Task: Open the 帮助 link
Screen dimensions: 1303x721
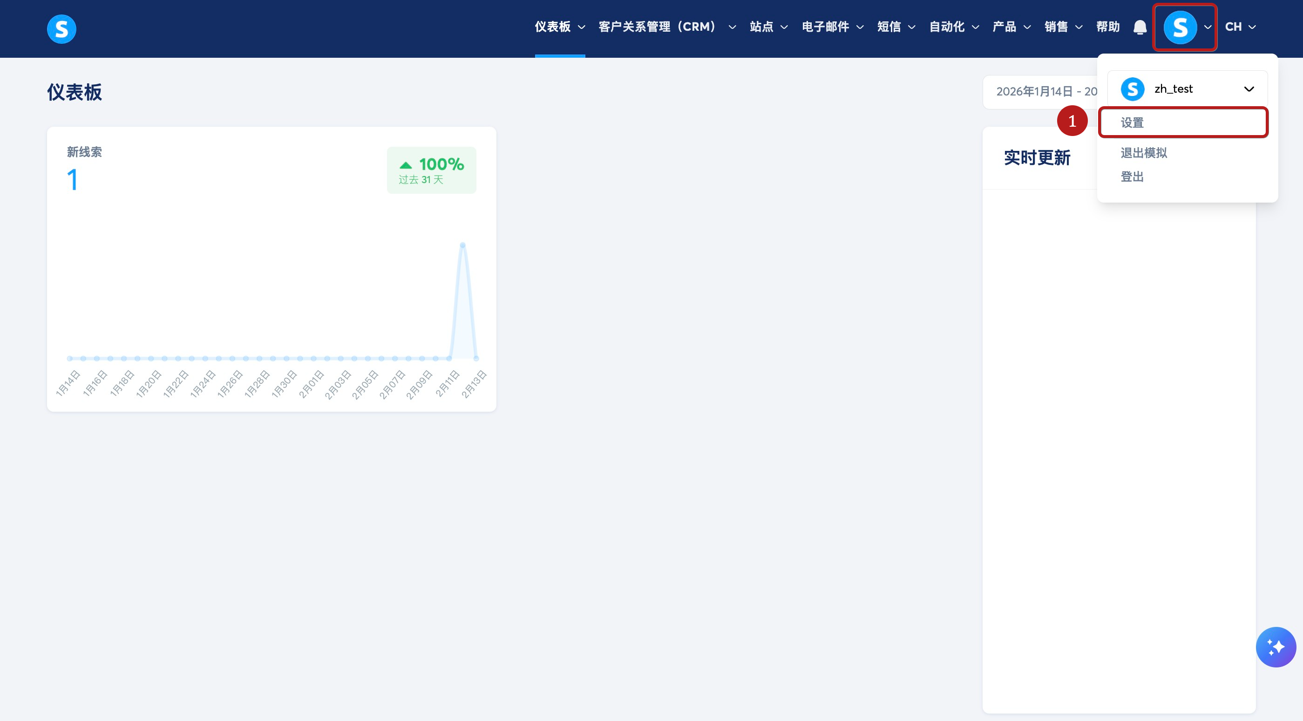Action: [x=1108, y=27]
